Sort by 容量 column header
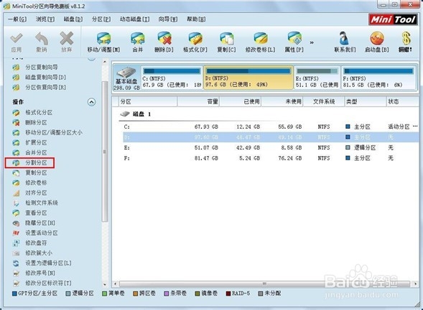The width and height of the screenshot is (423, 310). pos(198,101)
